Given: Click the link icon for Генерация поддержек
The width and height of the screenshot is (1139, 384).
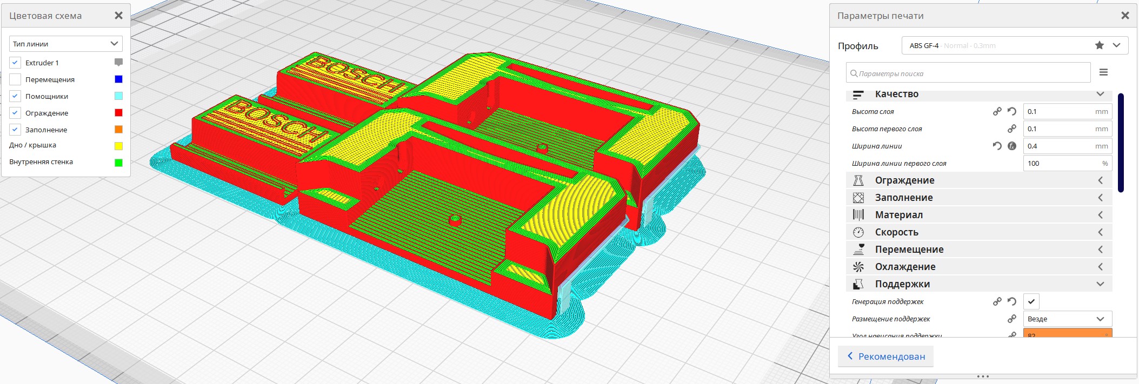Looking at the screenshot, I should 997,301.
